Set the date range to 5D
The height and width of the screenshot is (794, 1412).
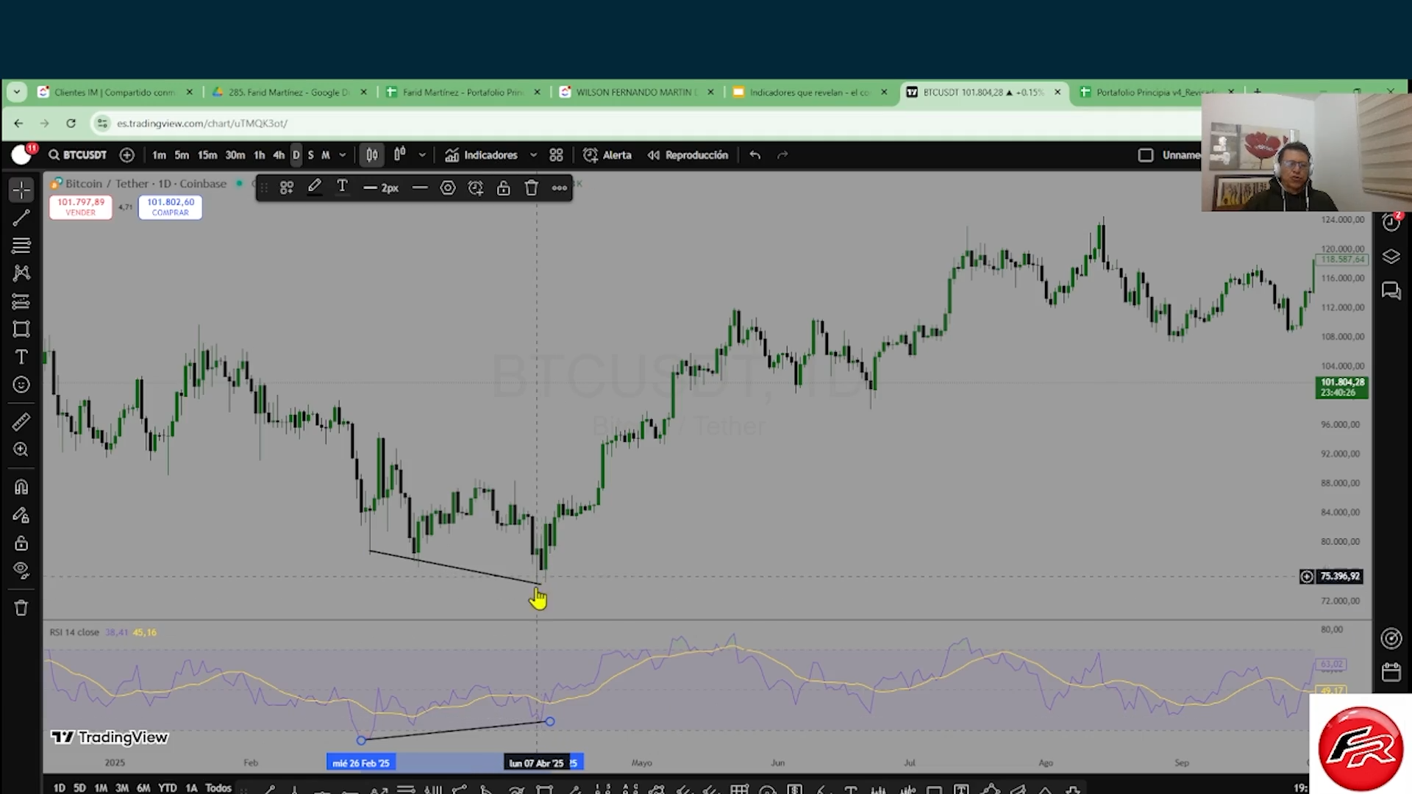tap(79, 787)
